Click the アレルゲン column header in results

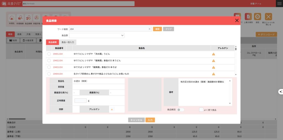click(223, 48)
